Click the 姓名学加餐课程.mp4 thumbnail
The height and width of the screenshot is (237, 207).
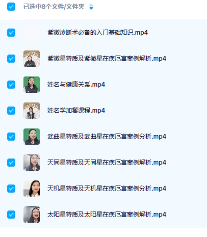coord(32,111)
